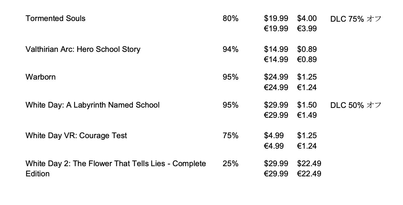Select the €3.99 sale price

click(x=307, y=29)
